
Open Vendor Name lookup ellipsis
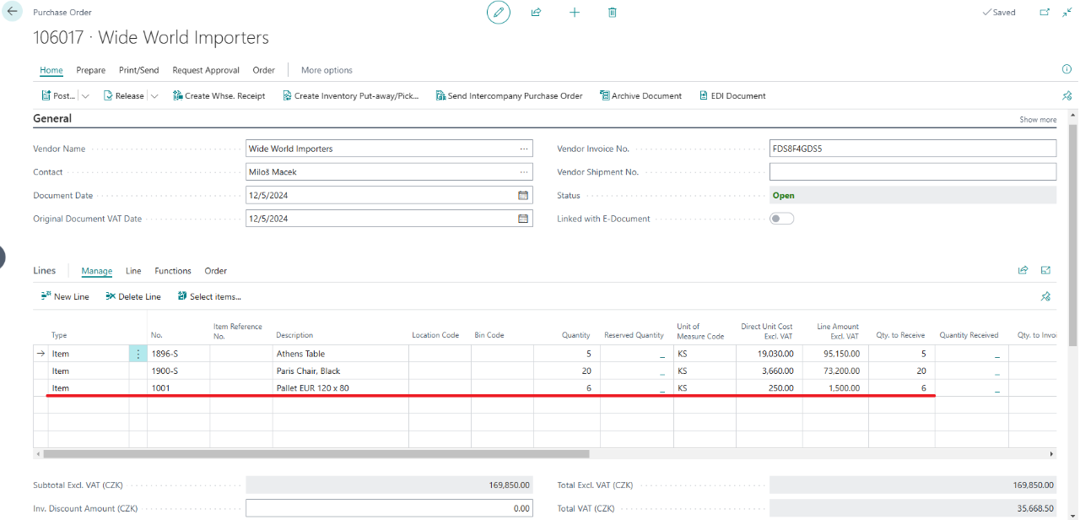point(523,149)
